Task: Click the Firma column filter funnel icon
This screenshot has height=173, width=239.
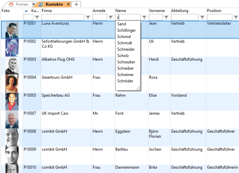Action: pyautogui.click(x=88, y=17)
